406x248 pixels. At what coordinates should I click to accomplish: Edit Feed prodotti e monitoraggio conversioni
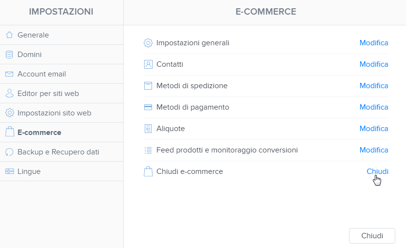374,150
